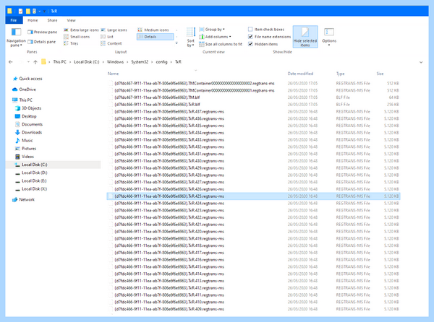Select the TxR.437.regtrans-ms file
Image resolution: width=434 pixels, height=322 pixels.
pos(253,112)
